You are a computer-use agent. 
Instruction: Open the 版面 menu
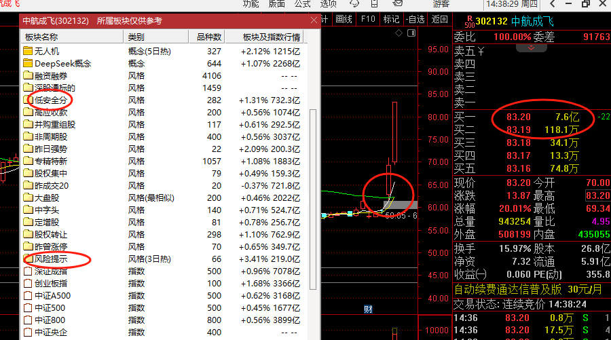click(277, 4)
